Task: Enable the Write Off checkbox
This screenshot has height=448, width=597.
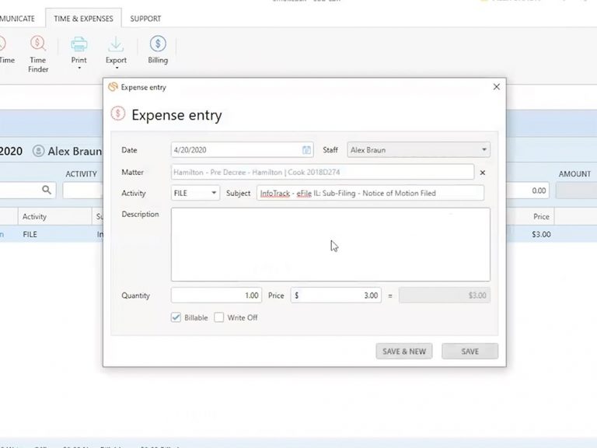Action: [219, 317]
